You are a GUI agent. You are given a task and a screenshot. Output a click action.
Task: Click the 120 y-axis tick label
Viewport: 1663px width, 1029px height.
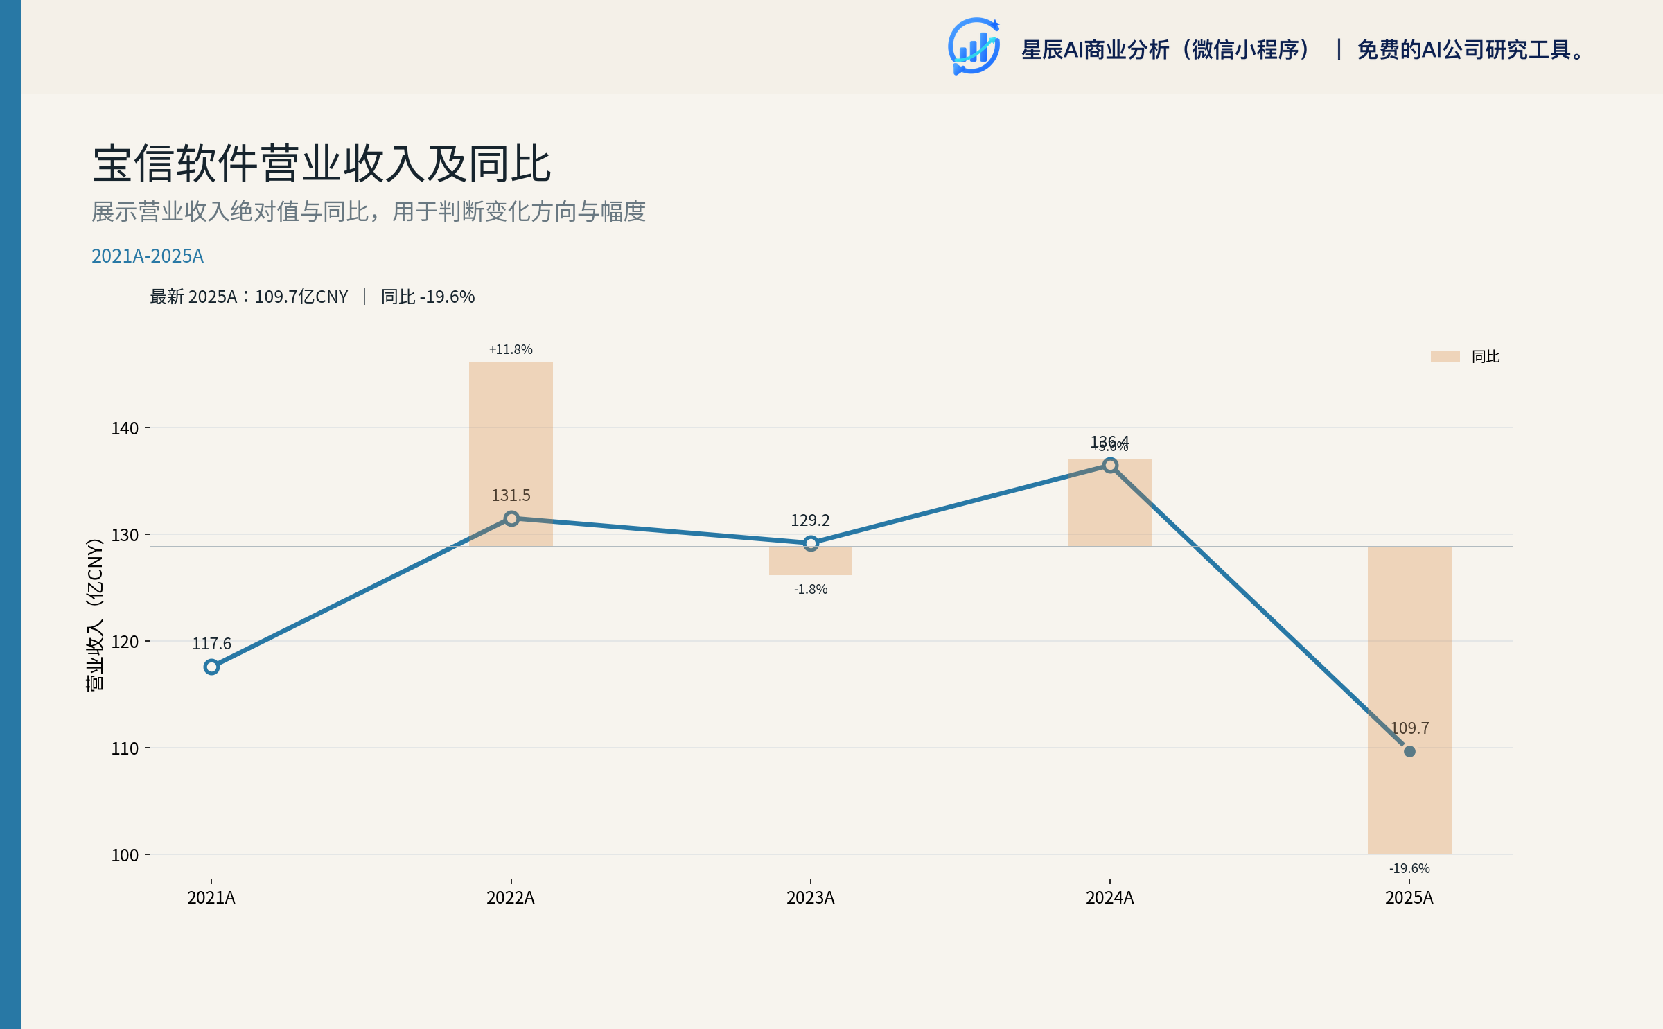pos(125,642)
